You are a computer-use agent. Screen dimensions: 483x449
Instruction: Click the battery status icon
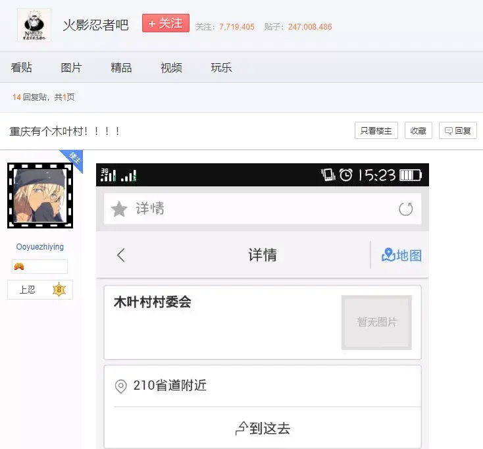(411, 175)
